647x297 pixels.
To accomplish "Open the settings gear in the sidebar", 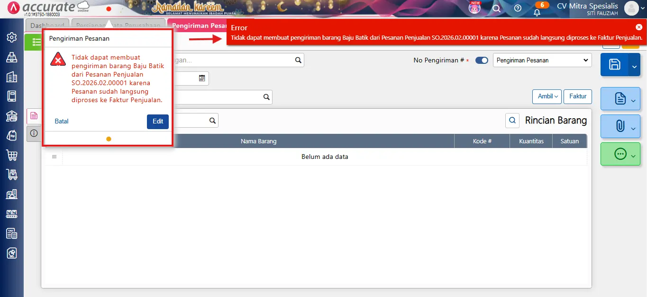I will tap(12, 37).
